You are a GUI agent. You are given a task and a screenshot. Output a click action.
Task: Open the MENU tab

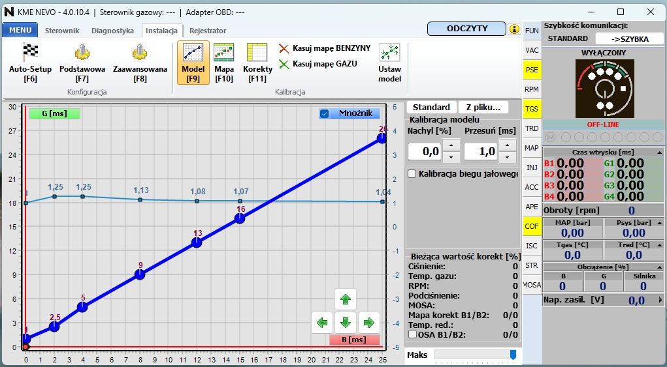coord(20,30)
